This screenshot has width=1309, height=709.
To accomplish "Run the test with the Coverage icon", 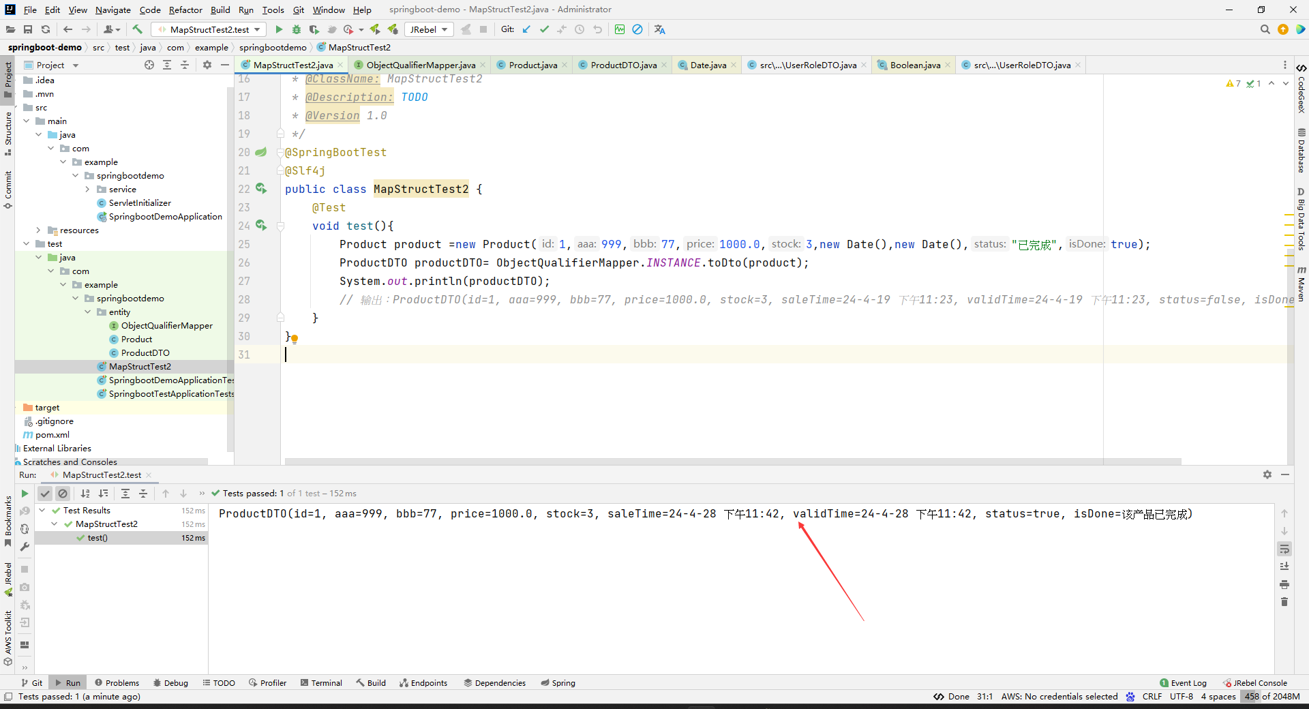I will (x=314, y=29).
